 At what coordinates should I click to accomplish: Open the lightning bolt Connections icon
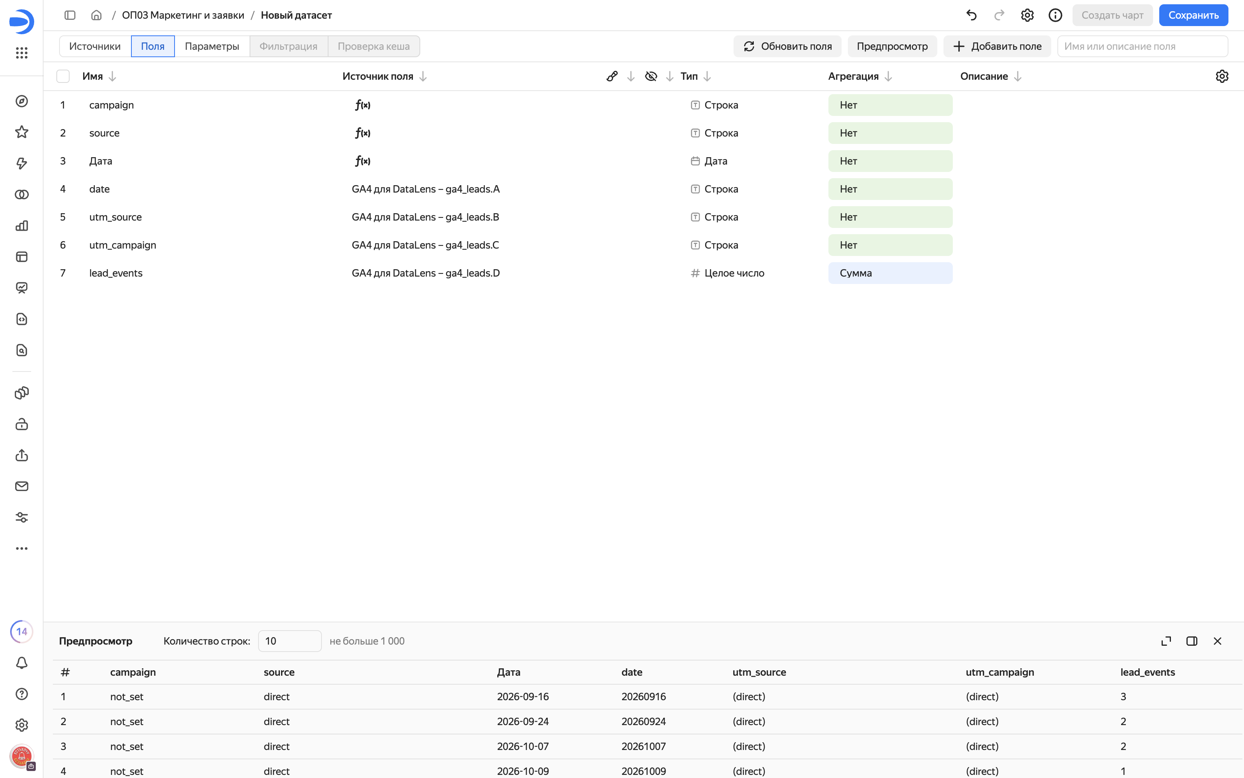coord(22,164)
